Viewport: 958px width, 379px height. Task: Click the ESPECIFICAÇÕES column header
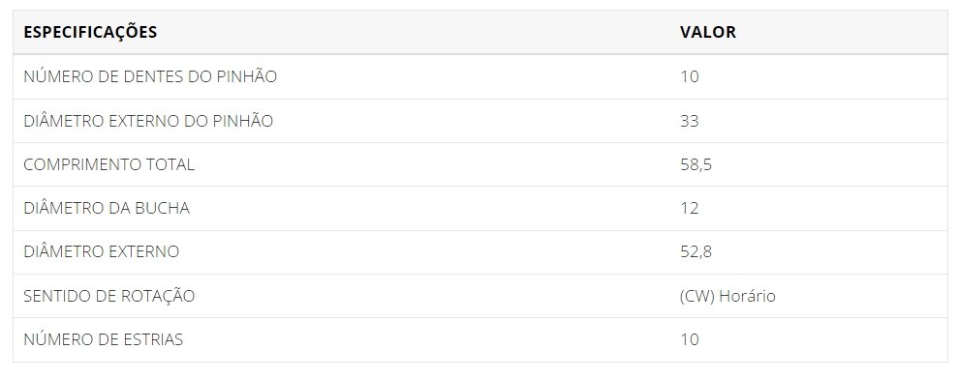tap(90, 32)
